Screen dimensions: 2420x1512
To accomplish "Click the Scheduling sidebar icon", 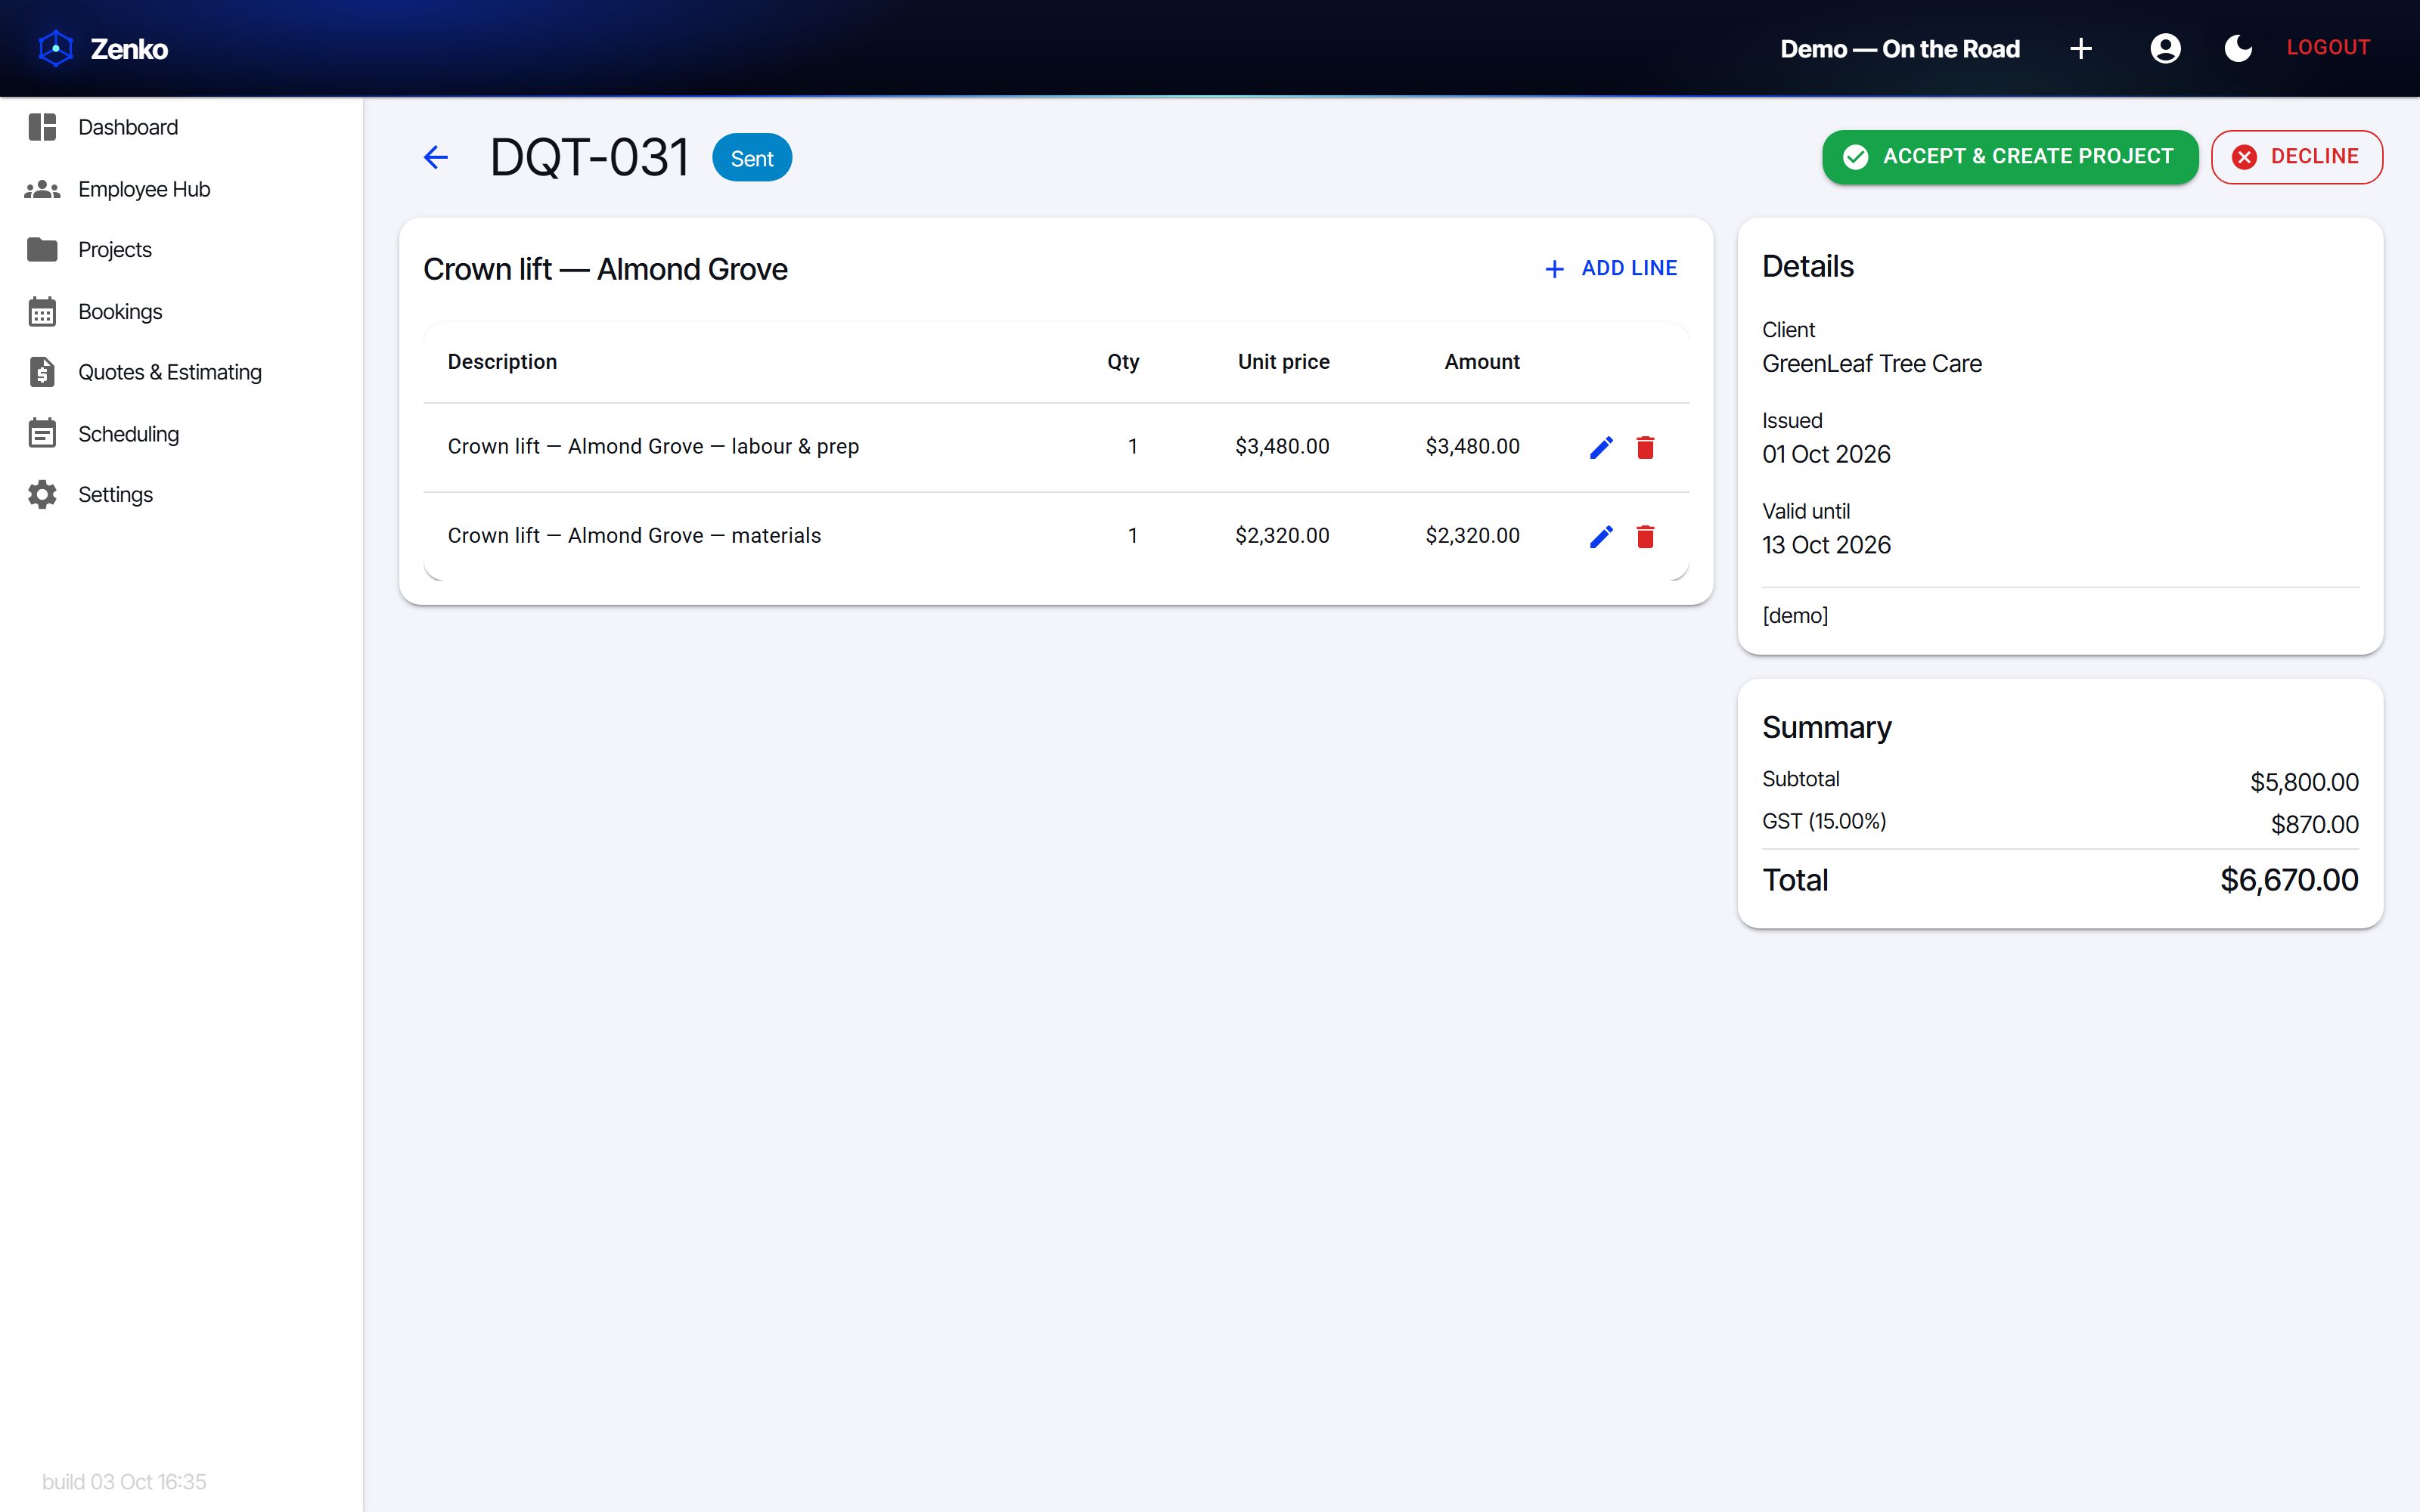I will point(42,433).
